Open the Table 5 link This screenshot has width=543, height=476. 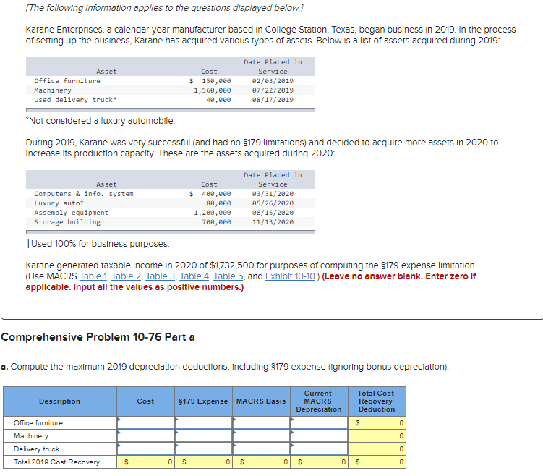point(228,276)
